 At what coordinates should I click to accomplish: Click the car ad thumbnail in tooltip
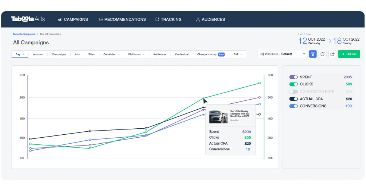coord(218,116)
